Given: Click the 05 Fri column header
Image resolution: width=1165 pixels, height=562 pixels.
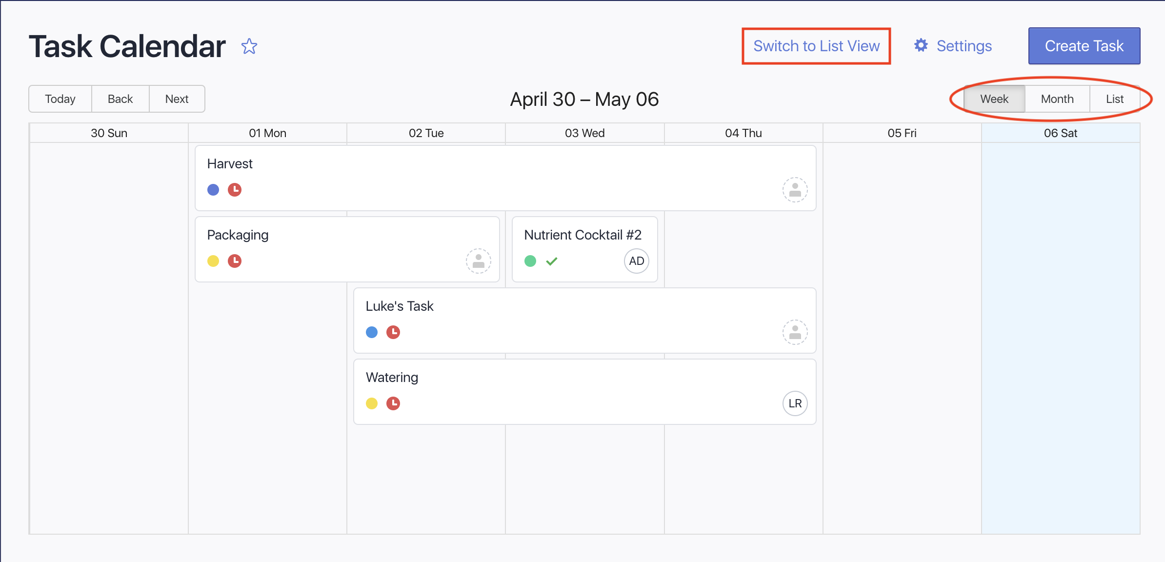Looking at the screenshot, I should tap(902, 133).
